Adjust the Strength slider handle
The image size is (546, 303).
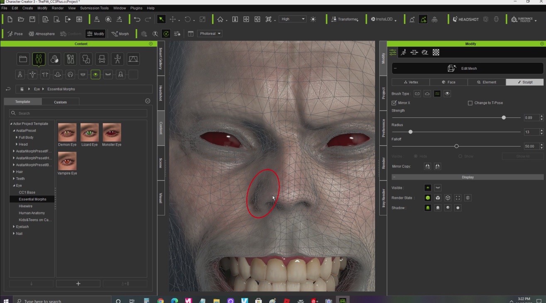(x=504, y=117)
